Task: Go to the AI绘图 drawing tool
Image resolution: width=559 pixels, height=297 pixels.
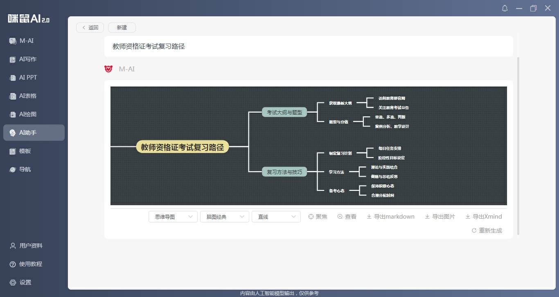Action: pyautogui.click(x=27, y=114)
